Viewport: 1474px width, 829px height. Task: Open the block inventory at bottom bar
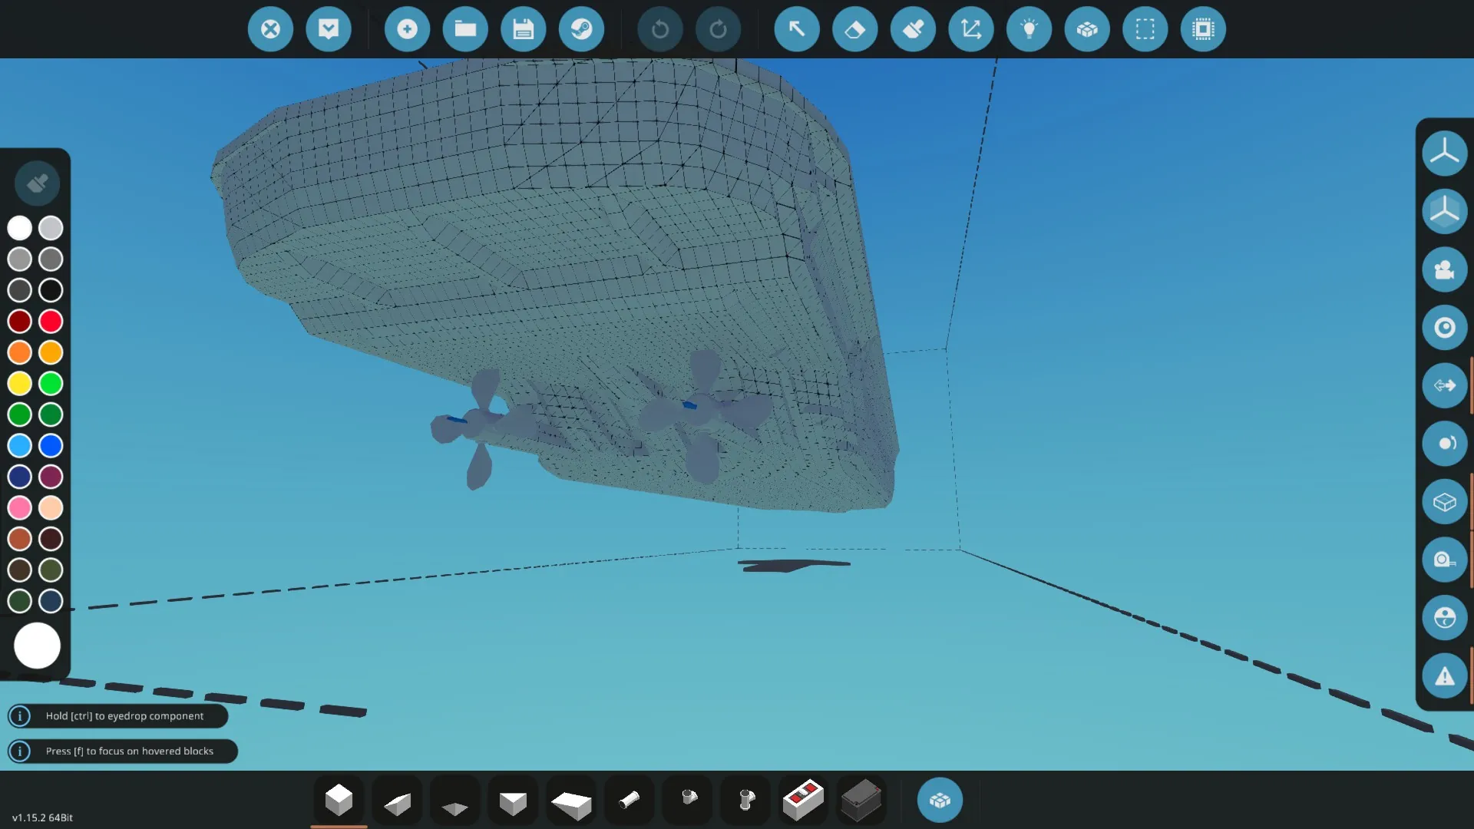[940, 801]
